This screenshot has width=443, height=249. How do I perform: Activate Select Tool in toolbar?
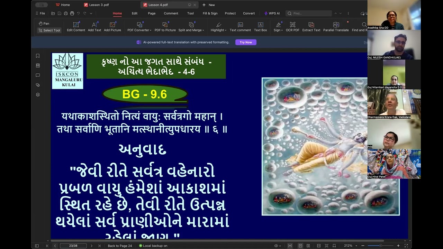click(49, 30)
